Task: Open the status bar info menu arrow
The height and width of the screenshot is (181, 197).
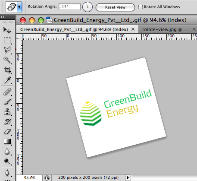Action: click(x=128, y=178)
